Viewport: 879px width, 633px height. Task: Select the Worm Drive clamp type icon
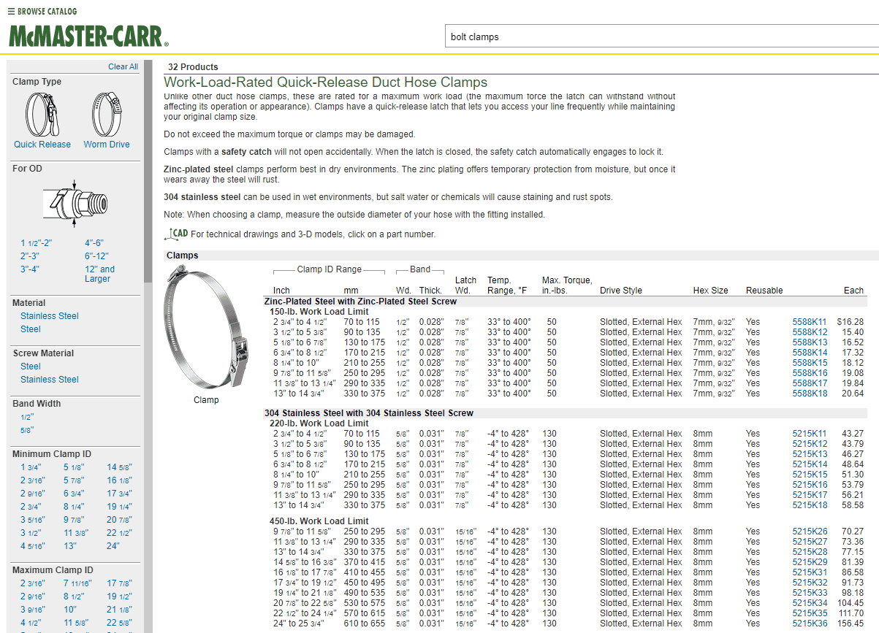pos(106,114)
